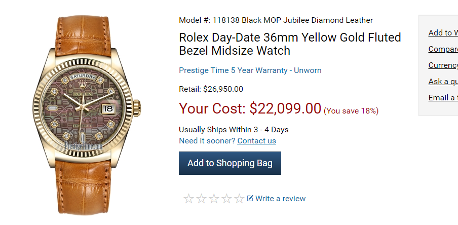The width and height of the screenshot is (458, 225).
Task: Open the Compare link in sidebar
Action: click(443, 49)
